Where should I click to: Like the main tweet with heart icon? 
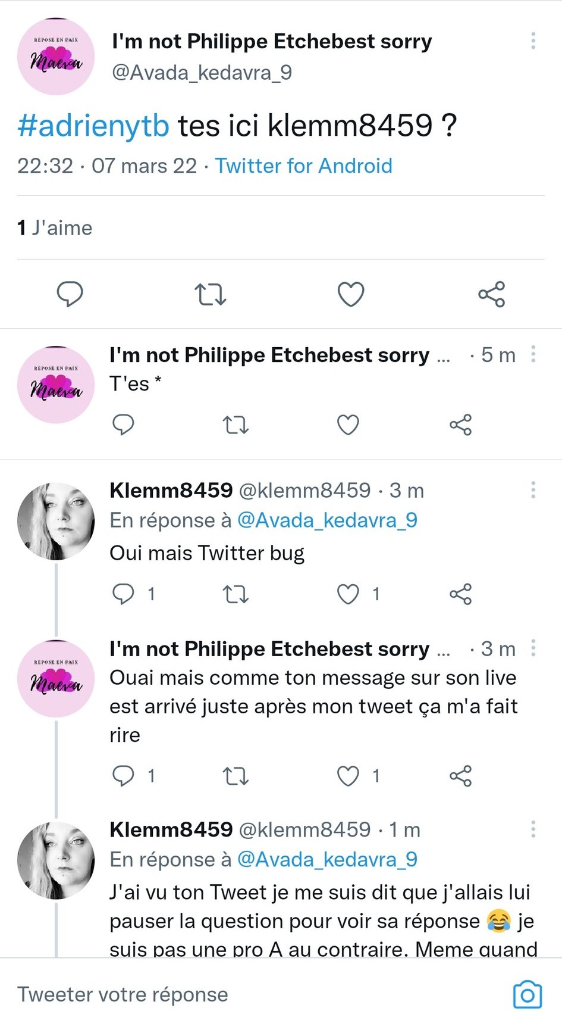[x=350, y=294]
